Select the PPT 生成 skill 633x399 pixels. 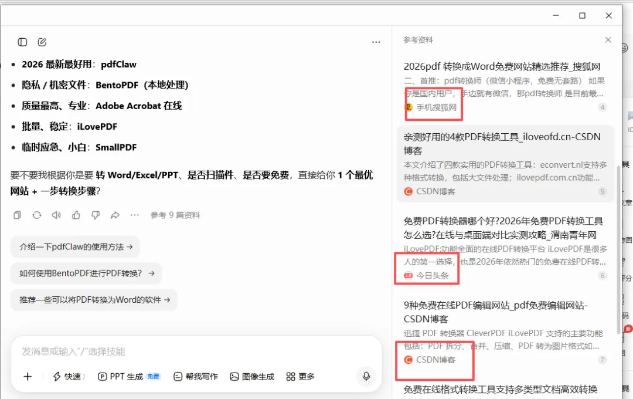point(129,377)
